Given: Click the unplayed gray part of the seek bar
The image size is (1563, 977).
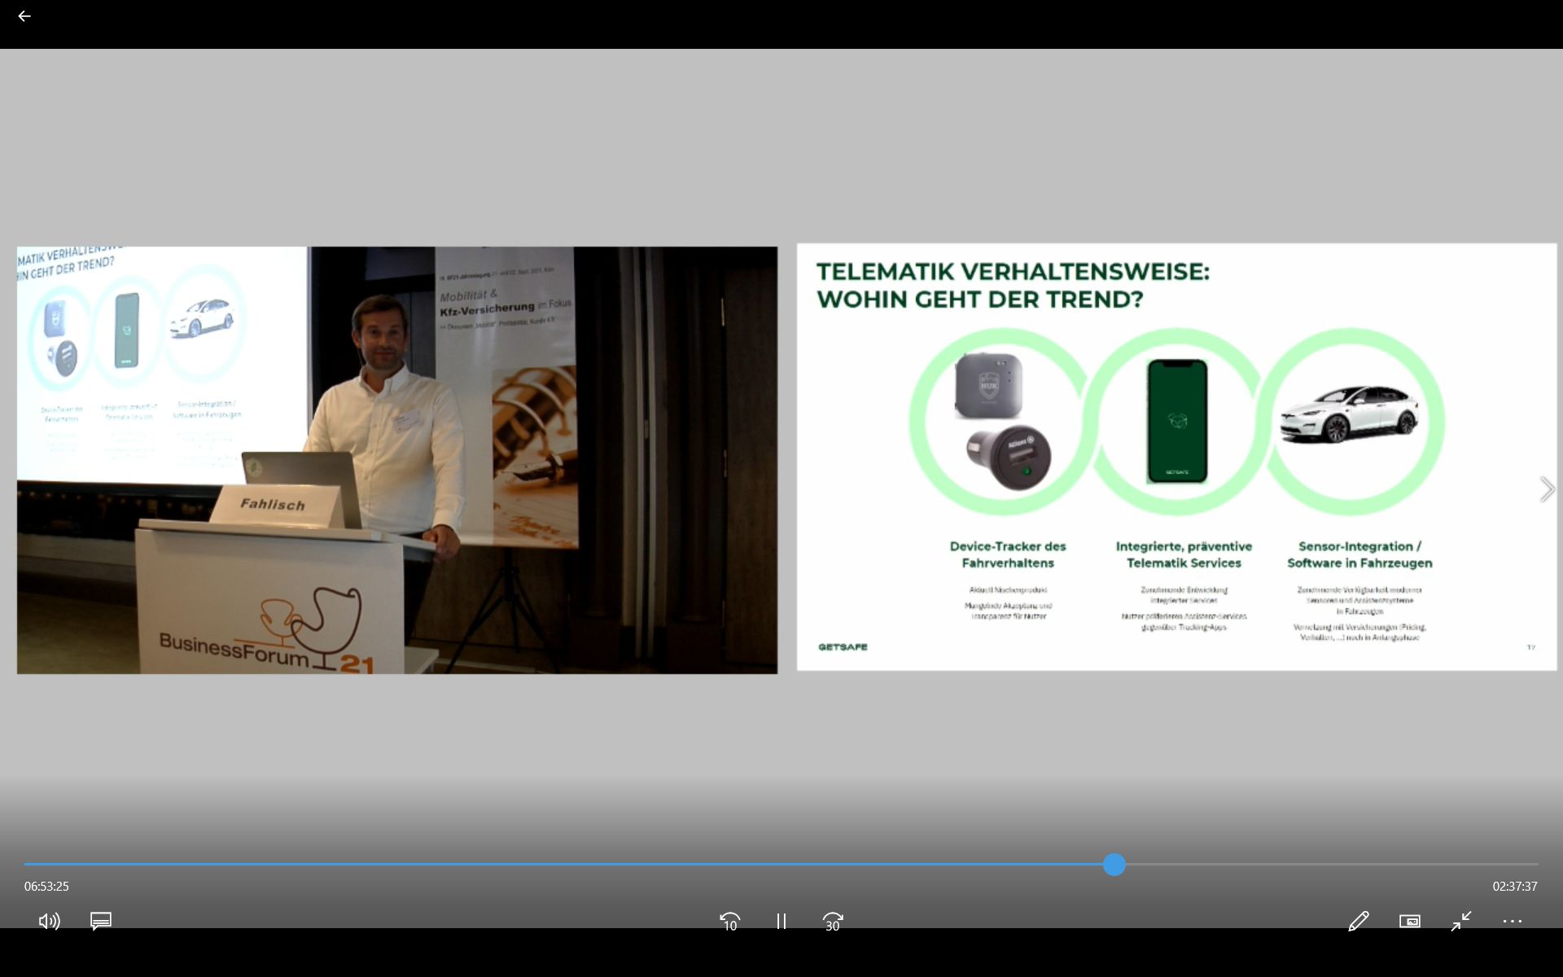Looking at the screenshot, I should [1327, 865].
